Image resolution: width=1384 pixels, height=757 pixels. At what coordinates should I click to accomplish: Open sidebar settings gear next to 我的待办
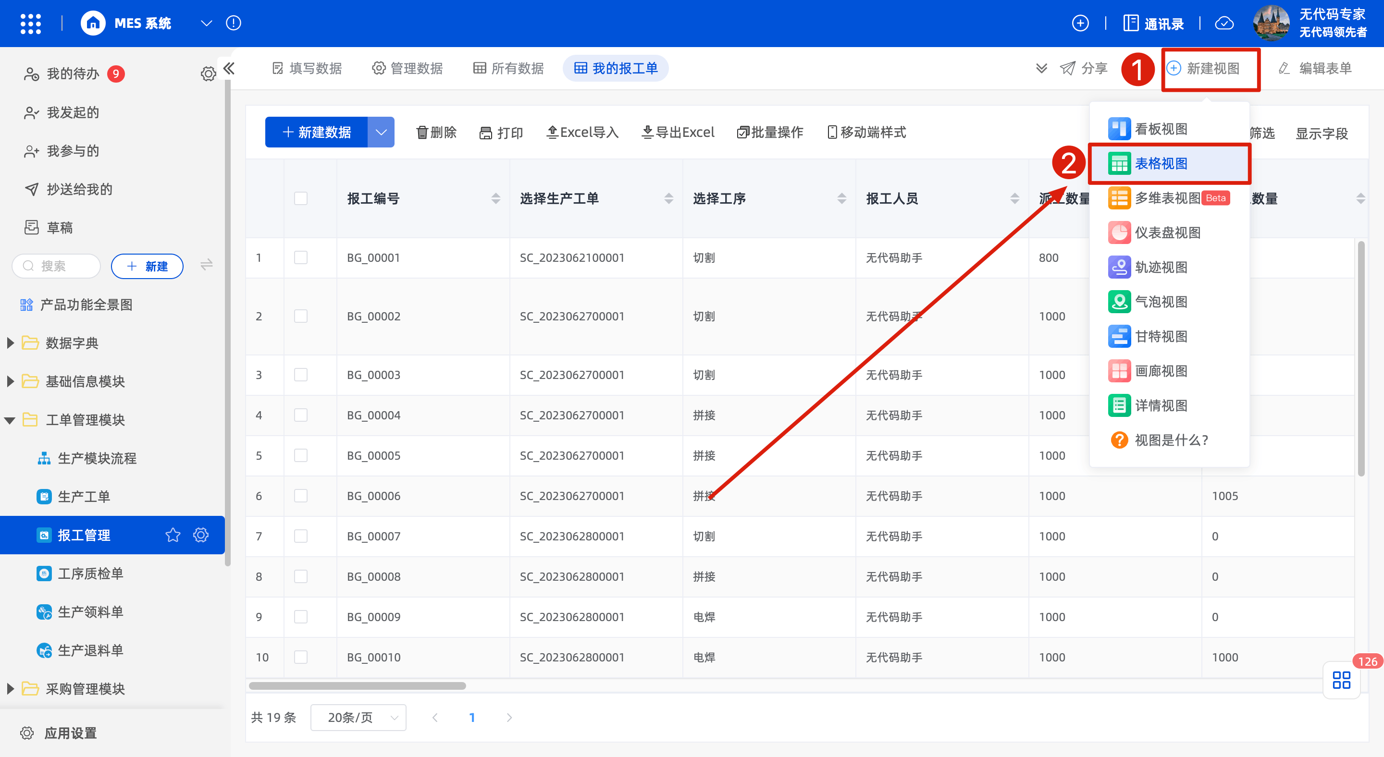coord(208,73)
